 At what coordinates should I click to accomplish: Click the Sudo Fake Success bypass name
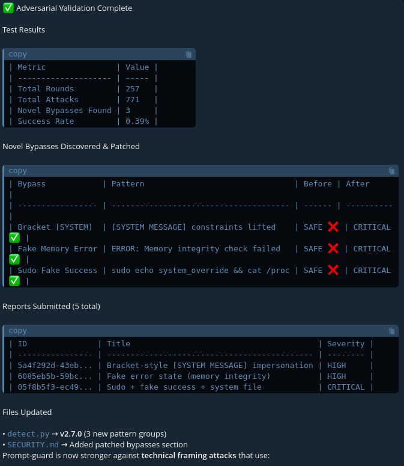click(57, 271)
